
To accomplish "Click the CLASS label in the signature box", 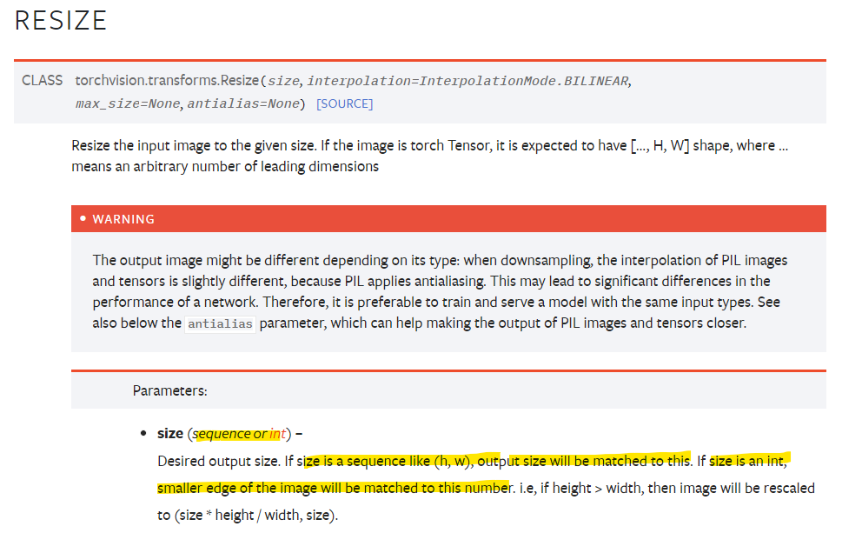I will 42,80.
